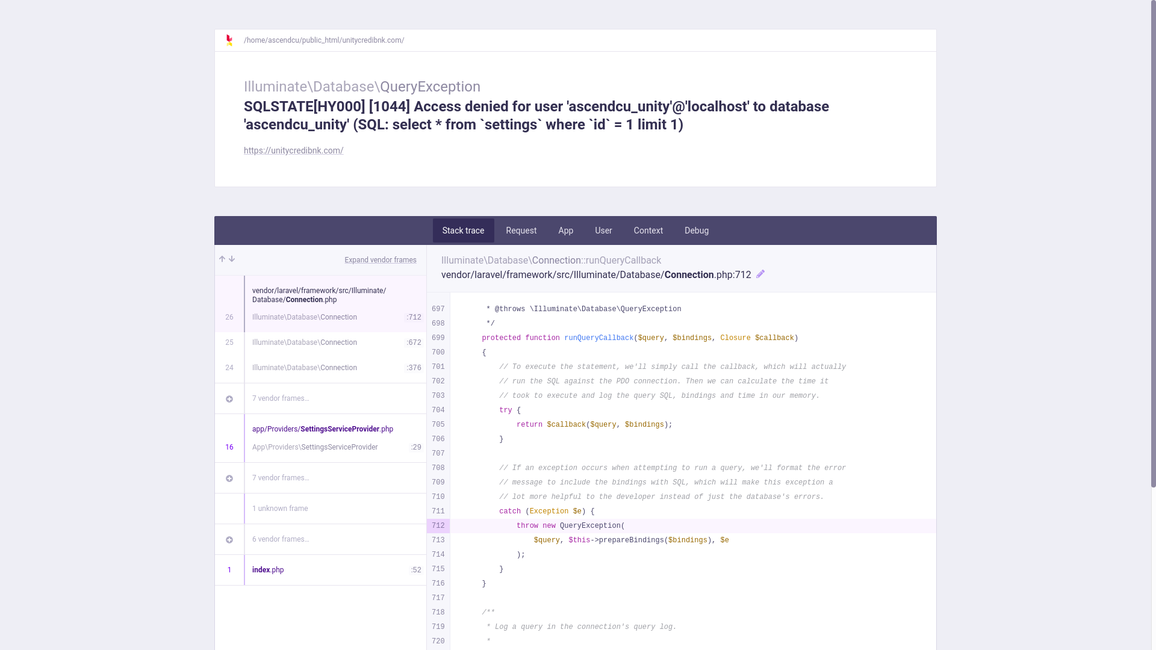Click the throw new QueryException code line
The height and width of the screenshot is (650, 1156).
570,526
